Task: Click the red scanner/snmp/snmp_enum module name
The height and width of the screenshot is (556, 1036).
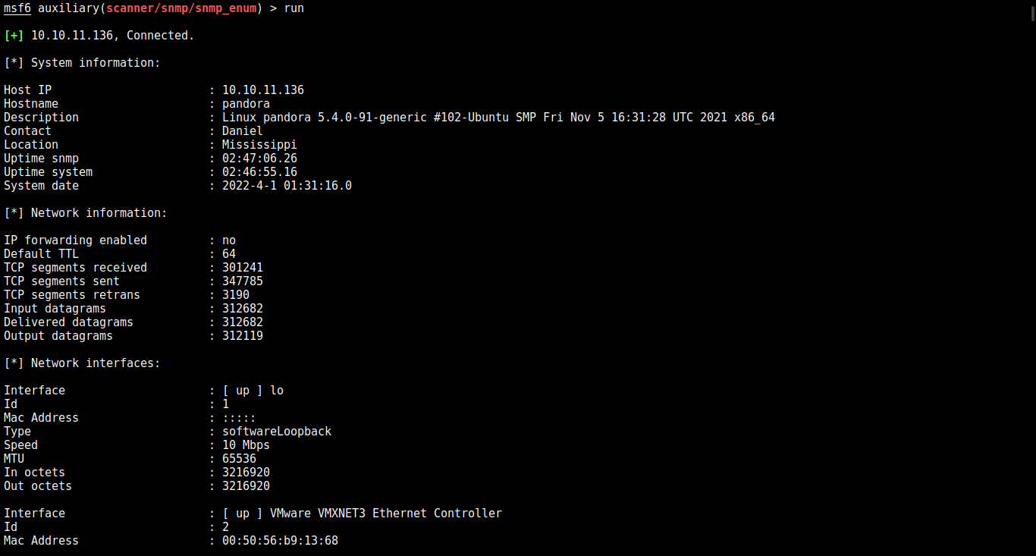Action: (184, 8)
